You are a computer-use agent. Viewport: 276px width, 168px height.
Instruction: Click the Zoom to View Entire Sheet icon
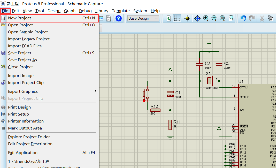click(223, 18)
